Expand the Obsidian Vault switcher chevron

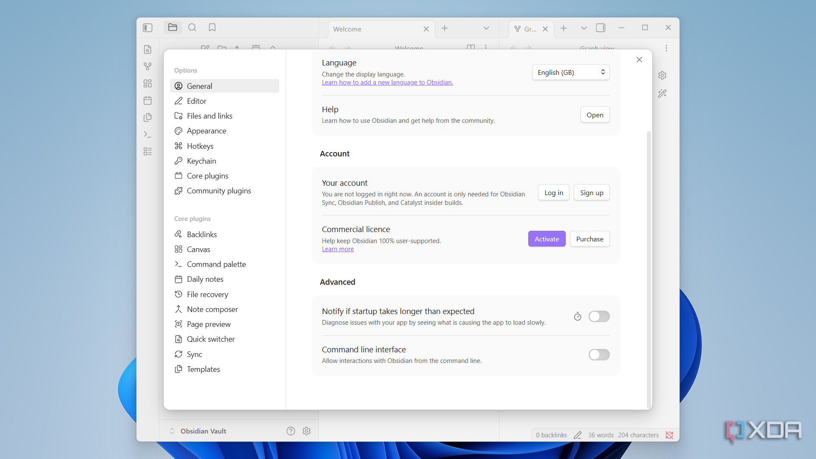point(172,431)
